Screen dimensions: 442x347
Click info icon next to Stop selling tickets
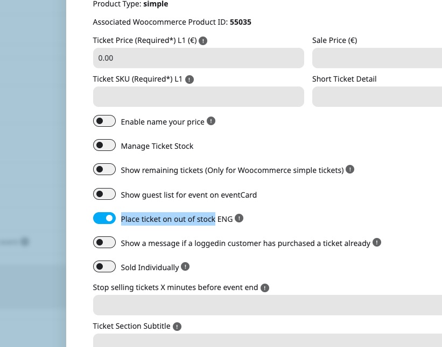(265, 288)
